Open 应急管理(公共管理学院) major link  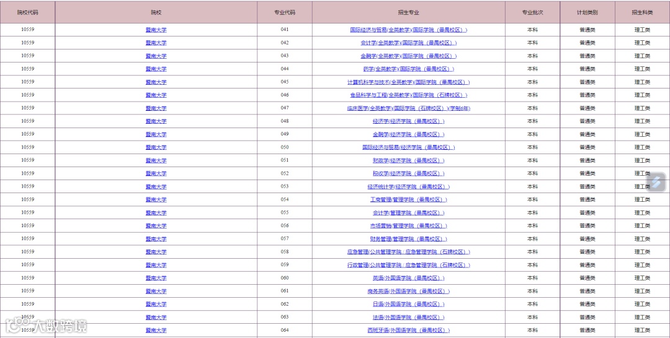click(408, 252)
